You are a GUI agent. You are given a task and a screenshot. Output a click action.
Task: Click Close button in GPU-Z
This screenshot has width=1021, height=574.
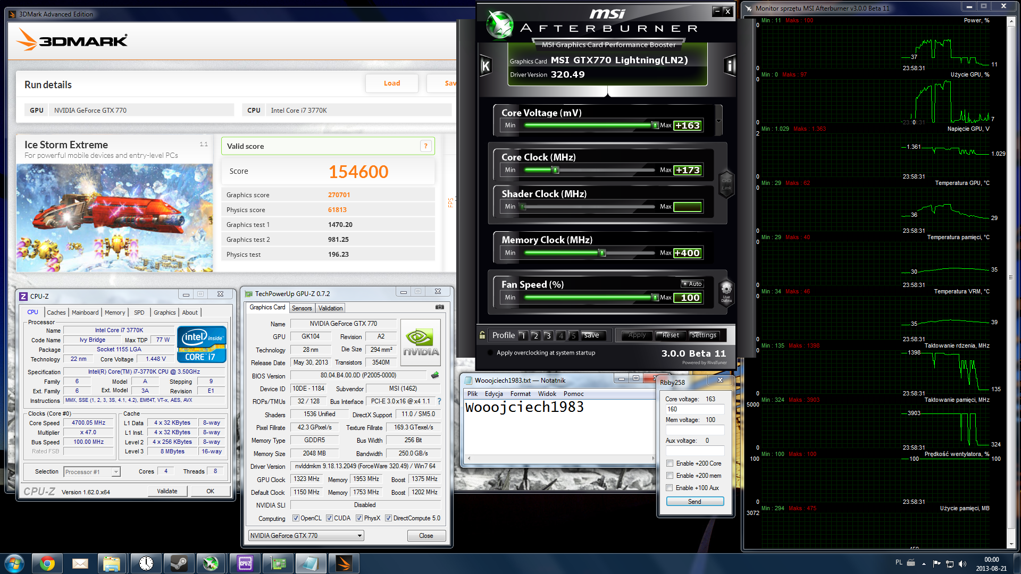coord(426,536)
